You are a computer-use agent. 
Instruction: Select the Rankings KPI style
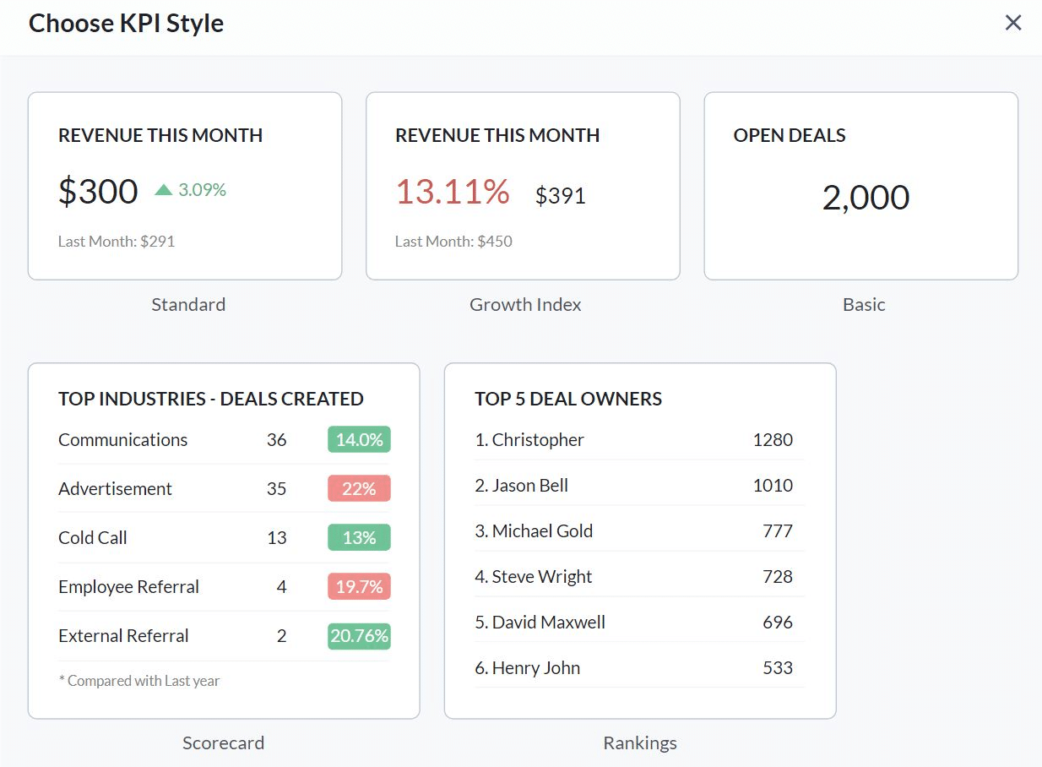(x=639, y=541)
